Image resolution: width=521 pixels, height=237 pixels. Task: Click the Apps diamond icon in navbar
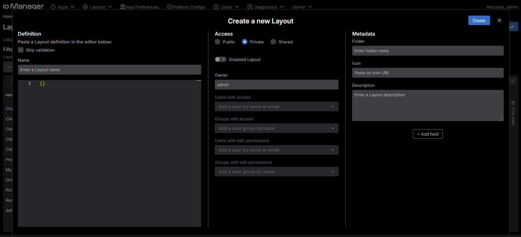tap(53, 7)
